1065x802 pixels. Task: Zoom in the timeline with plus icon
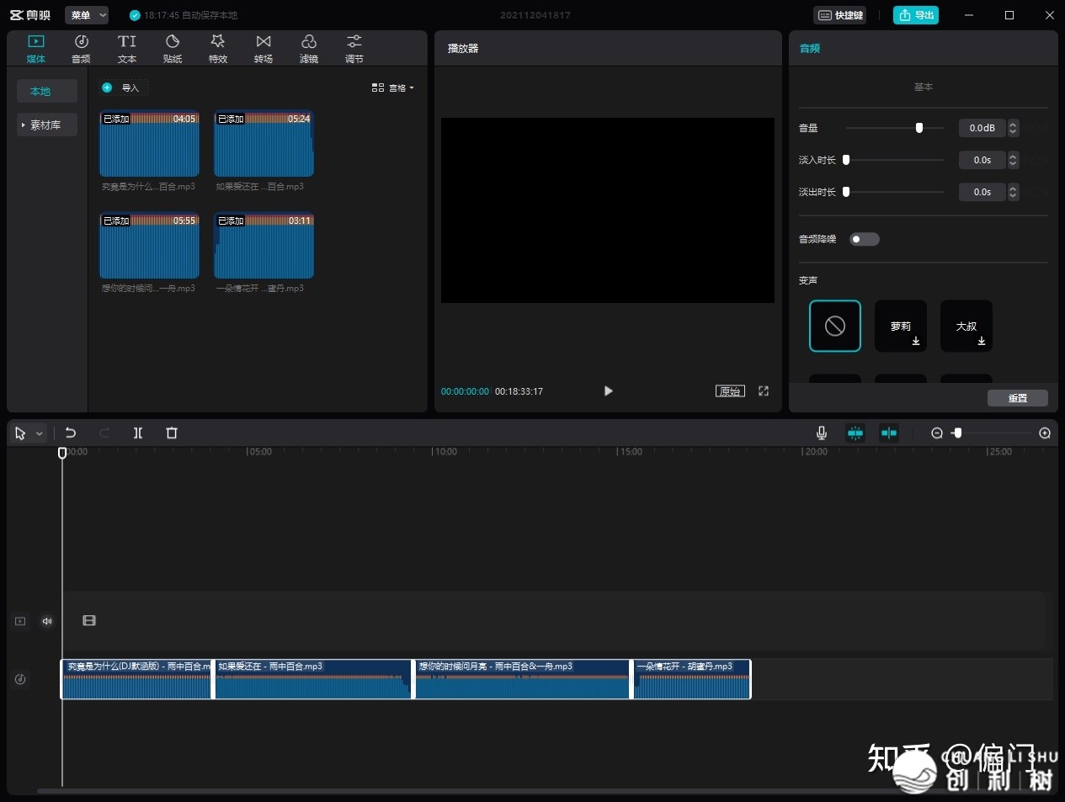click(x=1045, y=433)
